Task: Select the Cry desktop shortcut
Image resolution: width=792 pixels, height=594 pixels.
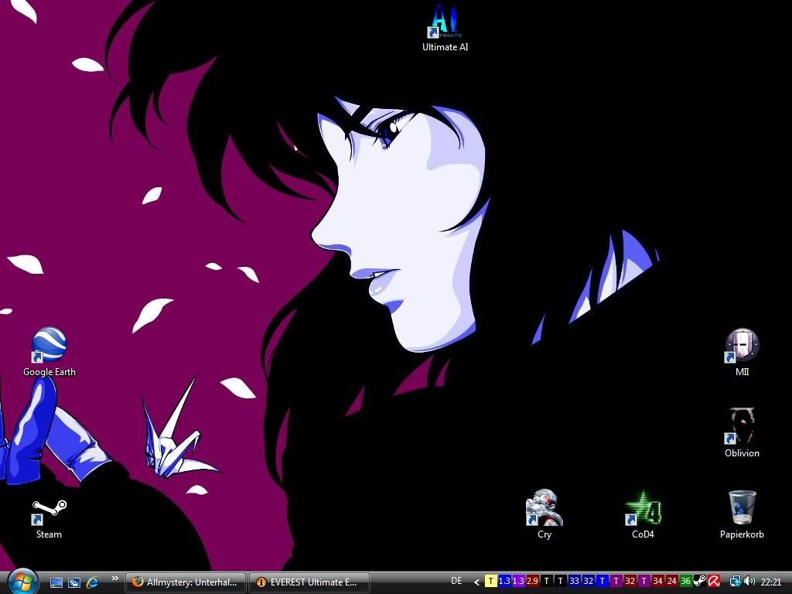Action: [x=544, y=514]
